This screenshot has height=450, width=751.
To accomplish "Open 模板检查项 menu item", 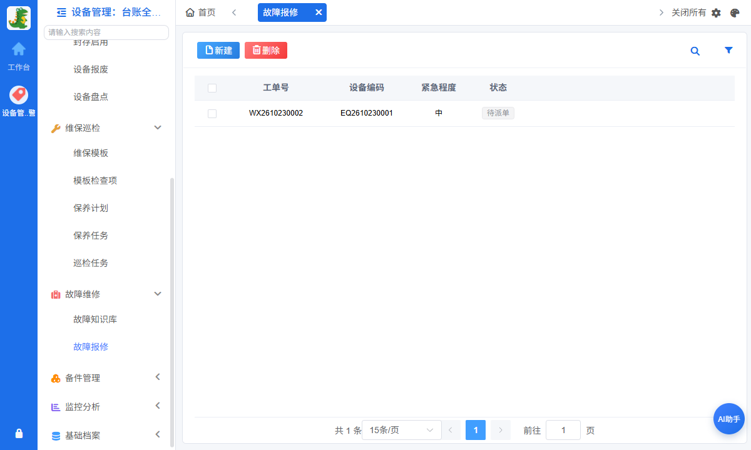I will tap(95, 181).
